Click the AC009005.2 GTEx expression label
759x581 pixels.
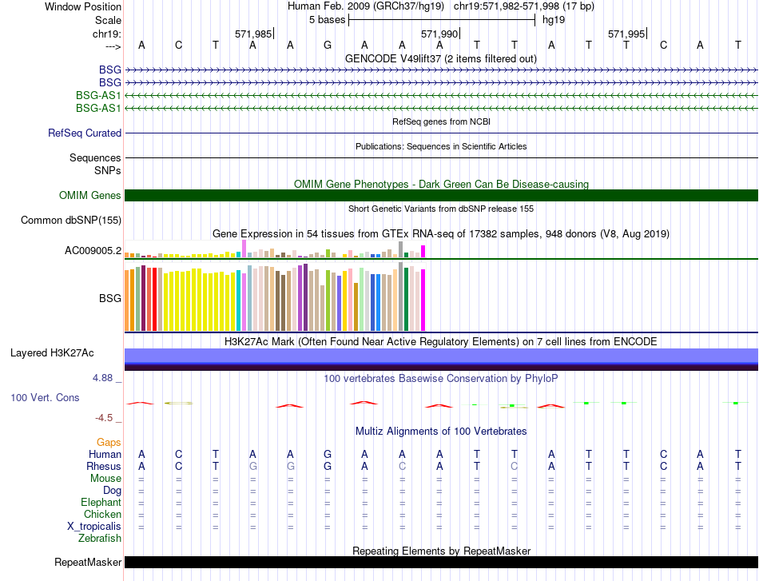[93, 251]
